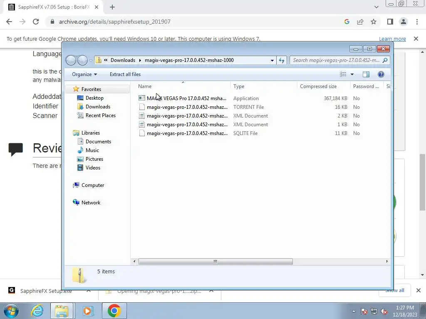Click Learn more link in Chrome banner
The width and height of the screenshot is (426, 319).
[x=392, y=39]
